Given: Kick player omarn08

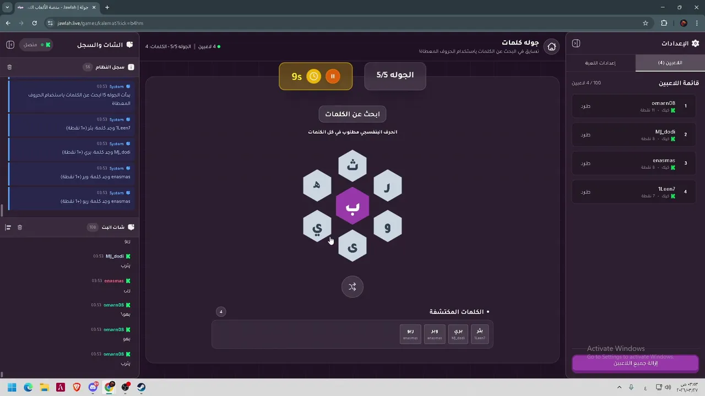Looking at the screenshot, I should pos(585,106).
